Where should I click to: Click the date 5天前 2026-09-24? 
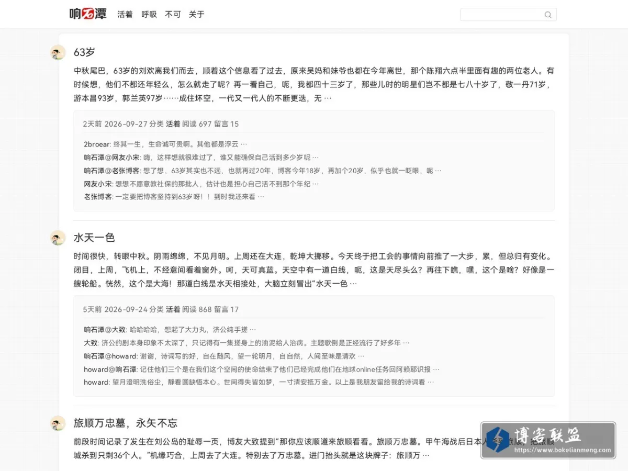tap(115, 309)
